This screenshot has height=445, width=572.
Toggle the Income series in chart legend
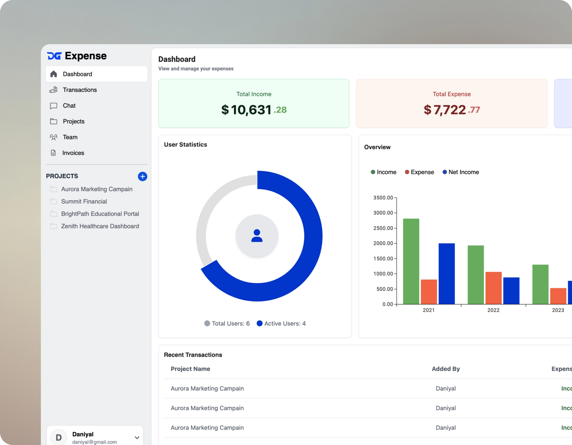click(x=384, y=172)
